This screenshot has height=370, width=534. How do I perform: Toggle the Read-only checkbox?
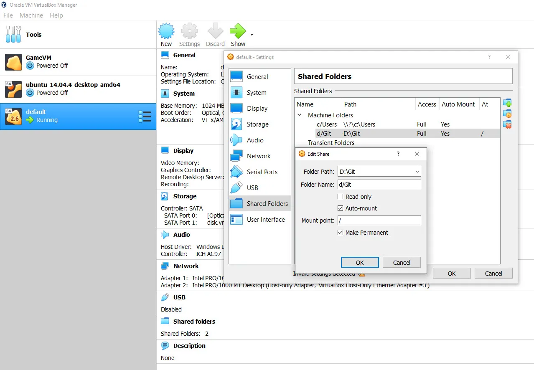click(341, 197)
